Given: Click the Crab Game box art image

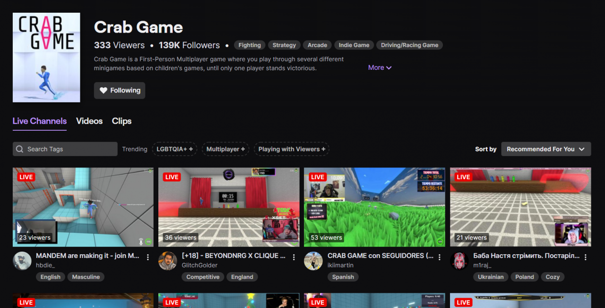Looking at the screenshot, I should click(46, 58).
